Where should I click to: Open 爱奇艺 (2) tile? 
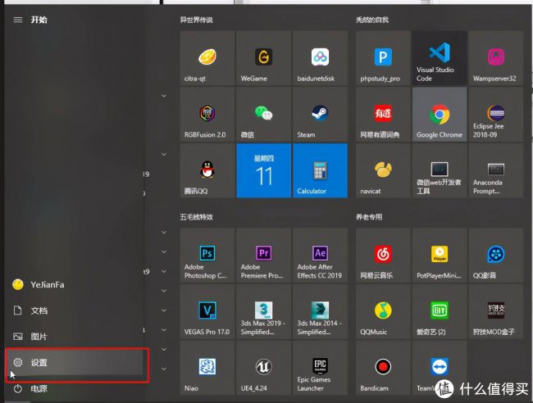coord(440,312)
